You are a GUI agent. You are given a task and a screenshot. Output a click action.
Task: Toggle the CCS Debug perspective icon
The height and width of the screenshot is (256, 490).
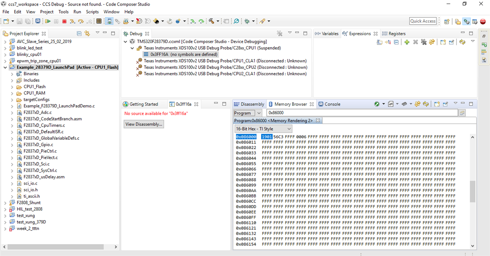pos(466,21)
